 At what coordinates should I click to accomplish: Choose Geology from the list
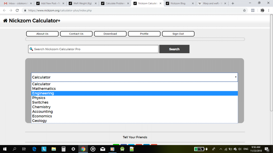[x=134, y=121]
